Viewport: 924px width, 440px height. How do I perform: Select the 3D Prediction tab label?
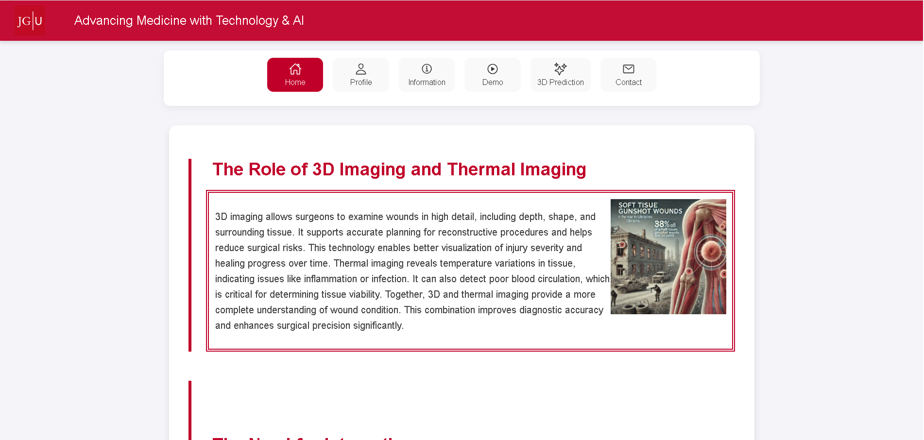click(x=561, y=83)
